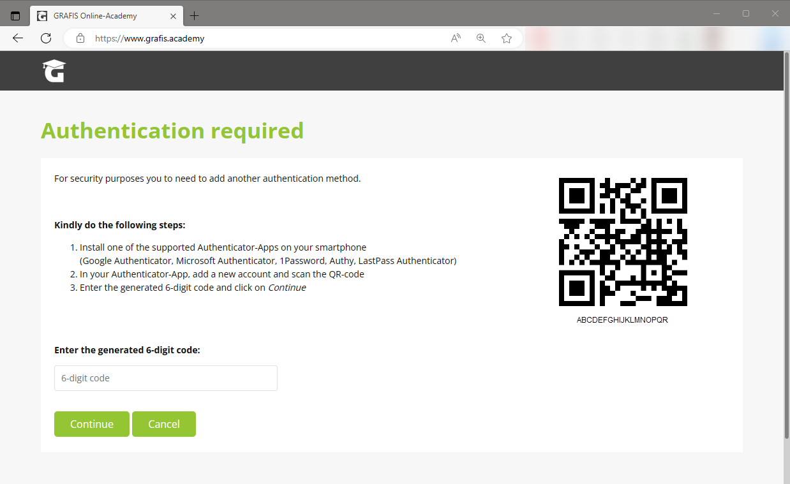This screenshot has width=790, height=484.
Task: Open the tab actions menu icon
Action: point(16,16)
